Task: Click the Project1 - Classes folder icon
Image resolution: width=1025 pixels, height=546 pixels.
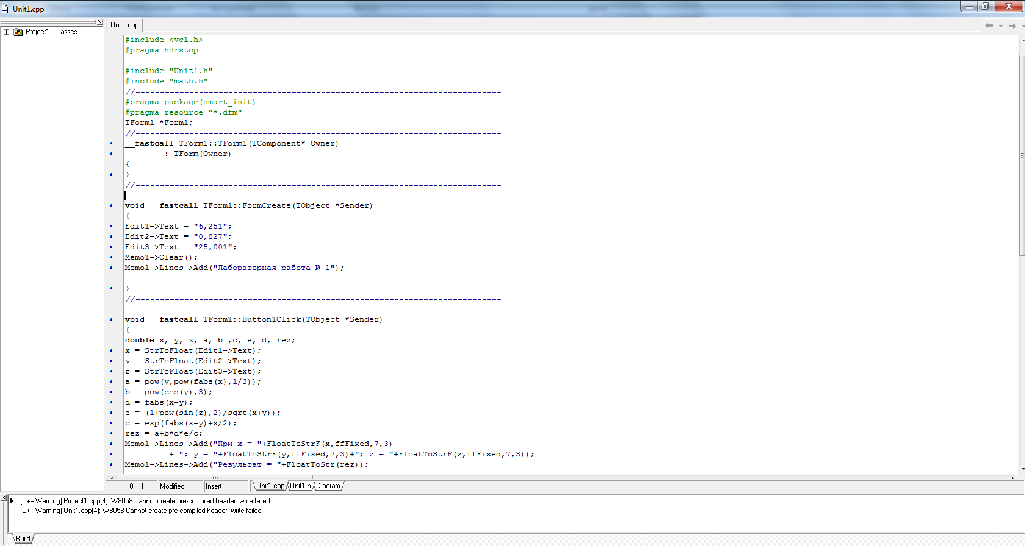Action: coord(18,32)
